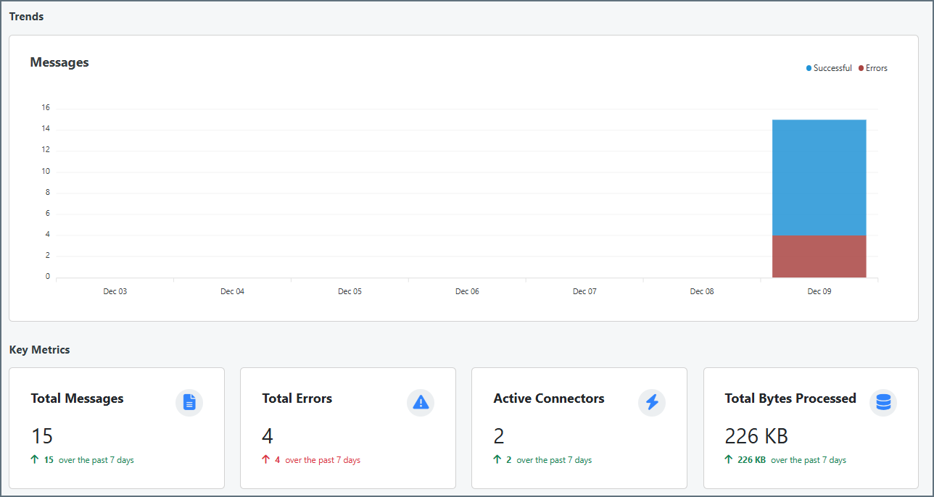Toggle the Successful series in chart legend
The height and width of the screenshot is (497, 934).
coord(831,68)
